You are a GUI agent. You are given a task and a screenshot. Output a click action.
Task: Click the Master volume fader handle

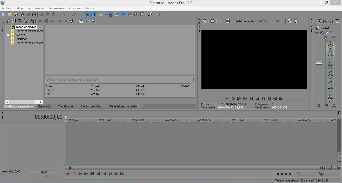click(x=319, y=63)
